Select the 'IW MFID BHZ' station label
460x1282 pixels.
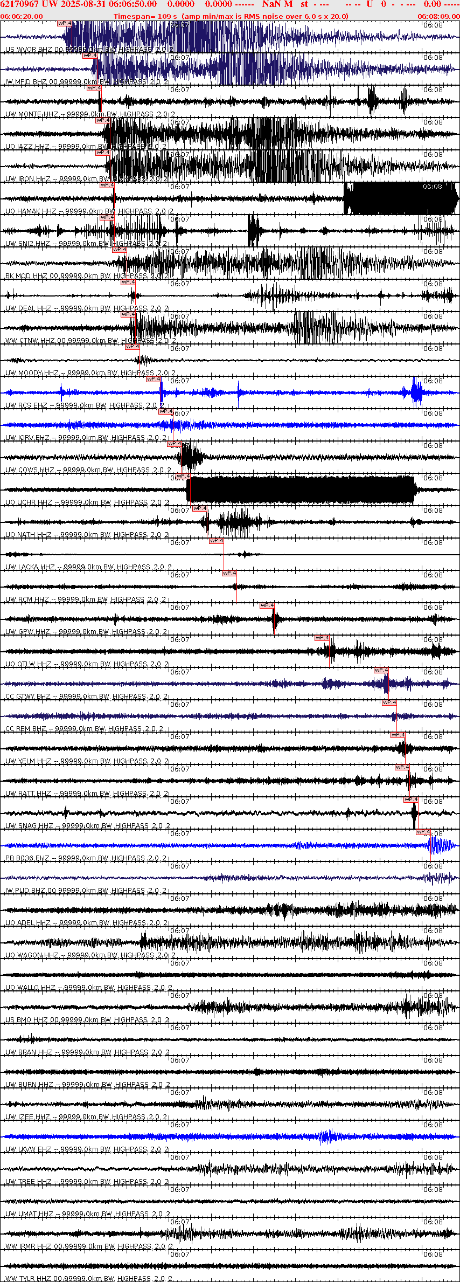26,82
